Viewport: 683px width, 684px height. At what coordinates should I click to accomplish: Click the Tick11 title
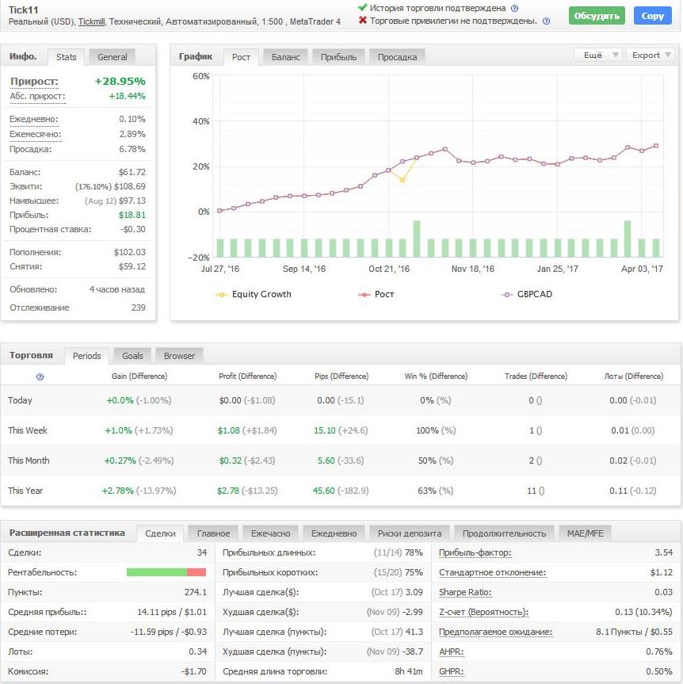(x=24, y=10)
